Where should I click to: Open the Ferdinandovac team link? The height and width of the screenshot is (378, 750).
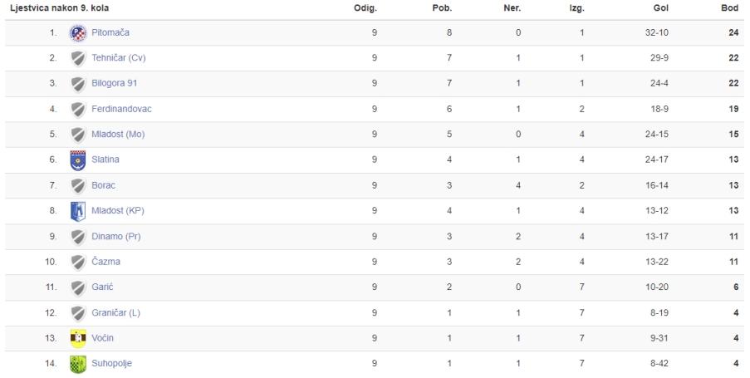(x=121, y=109)
